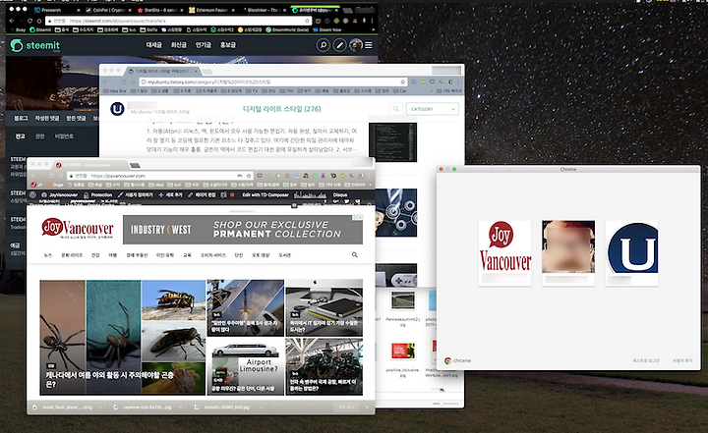Viewport: 708px width, 433px height.
Task: Select the blurred photo Chrome profile
Action: (568, 253)
